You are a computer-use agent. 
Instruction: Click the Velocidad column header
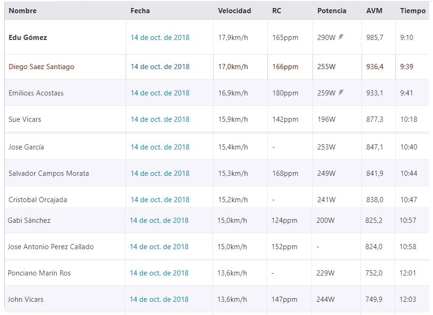coord(234,11)
